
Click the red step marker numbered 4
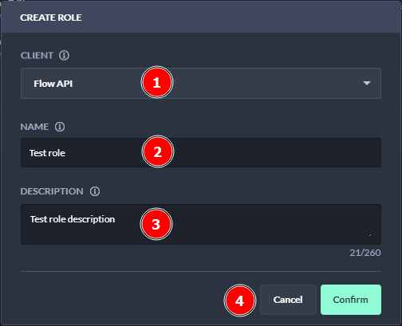[240, 300]
